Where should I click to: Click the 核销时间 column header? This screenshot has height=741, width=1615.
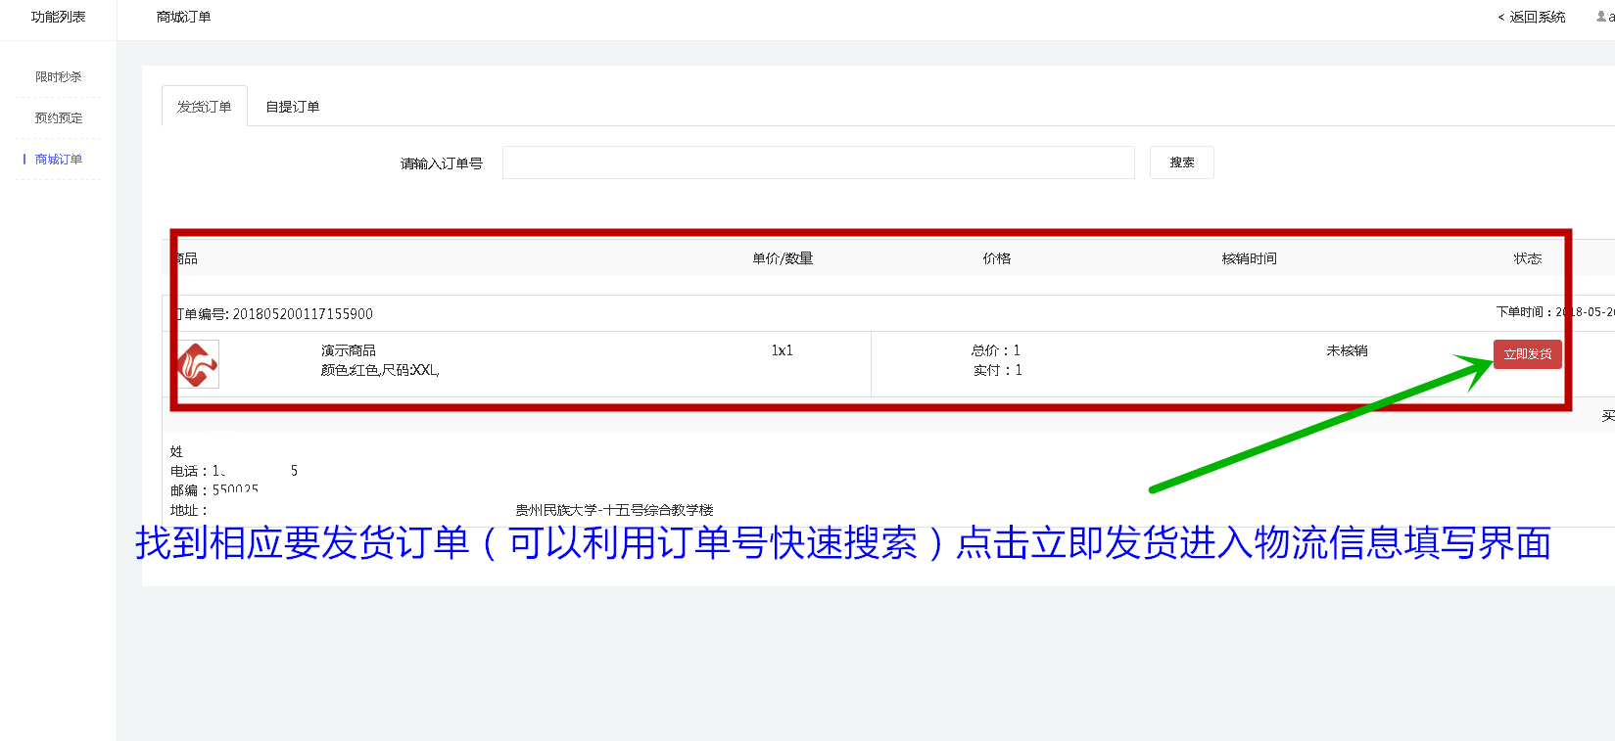coord(1250,258)
